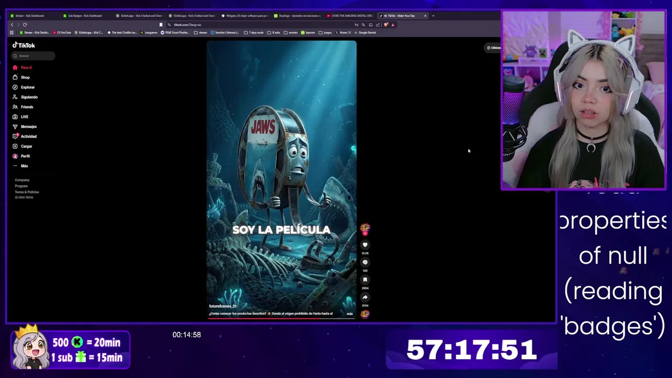This screenshot has height=378, width=672.
Task: Expand Program footer section
Action: point(21,186)
